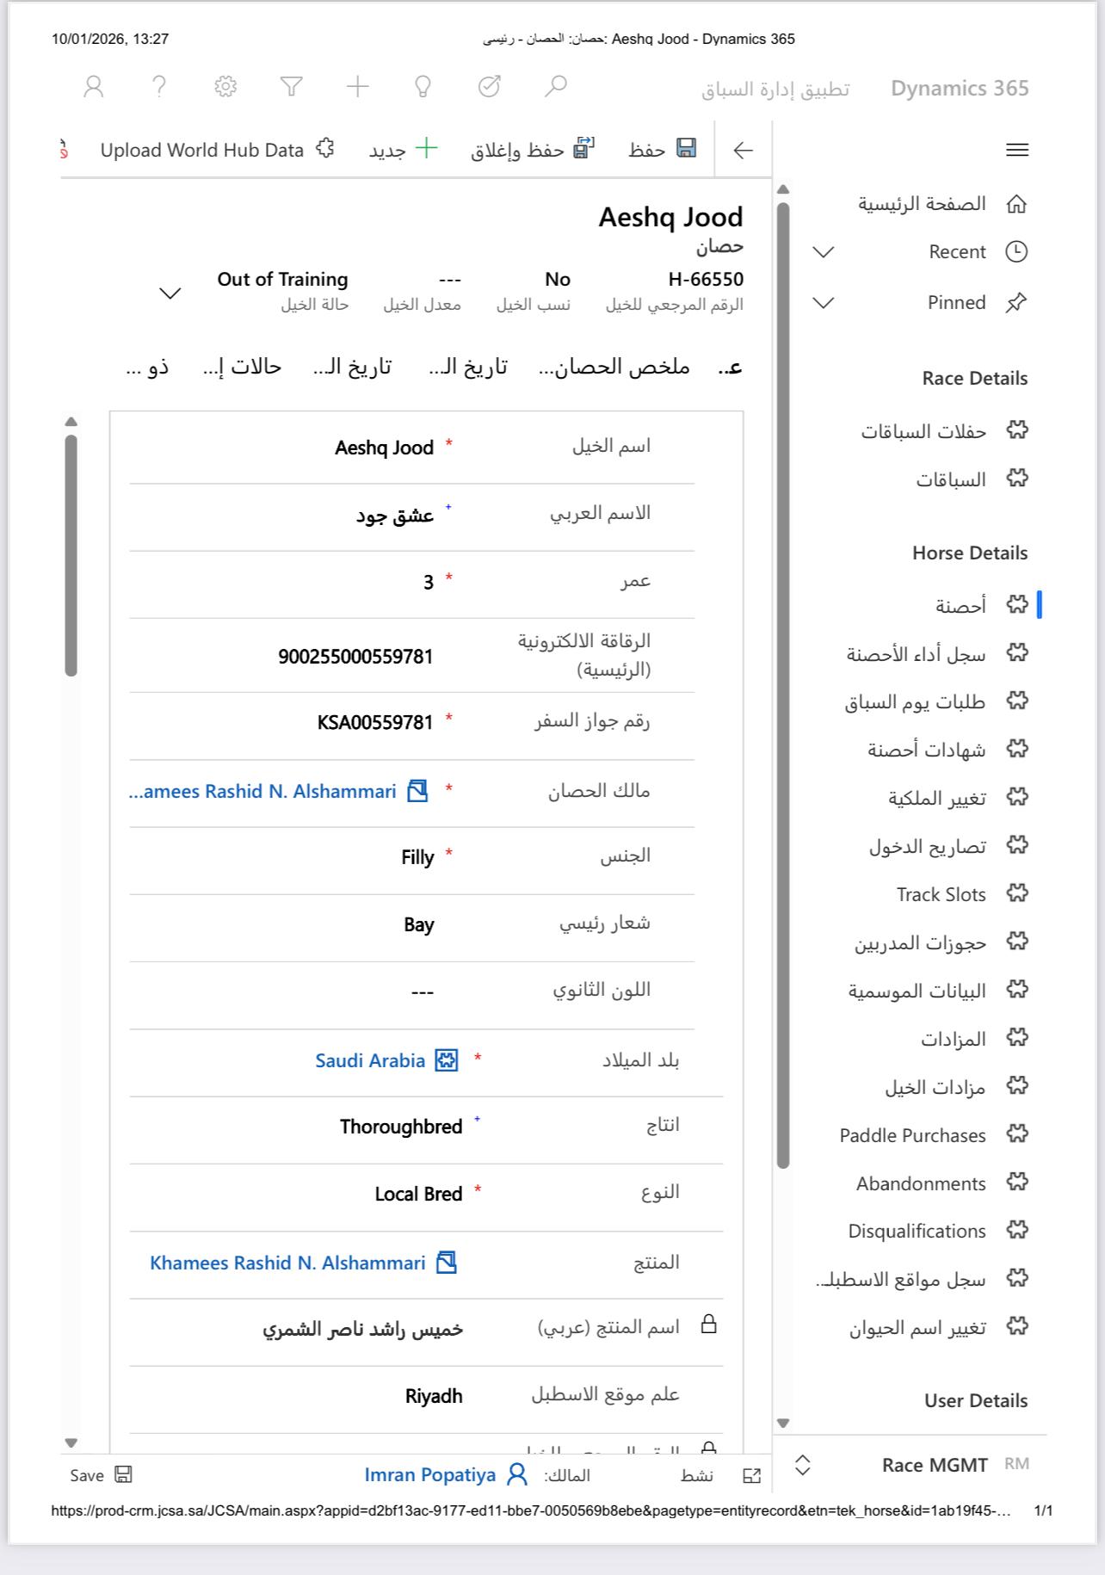Open سجل أداء الأحصنة in sidebar

click(917, 654)
